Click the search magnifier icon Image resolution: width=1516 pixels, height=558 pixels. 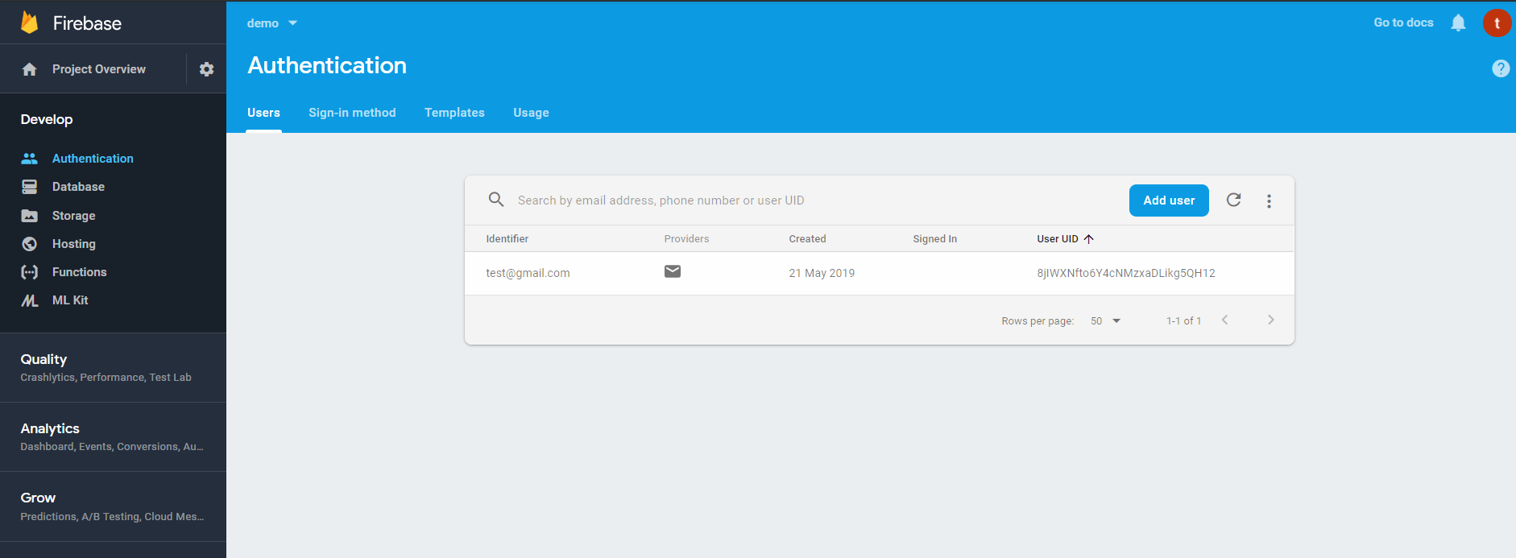coord(496,200)
